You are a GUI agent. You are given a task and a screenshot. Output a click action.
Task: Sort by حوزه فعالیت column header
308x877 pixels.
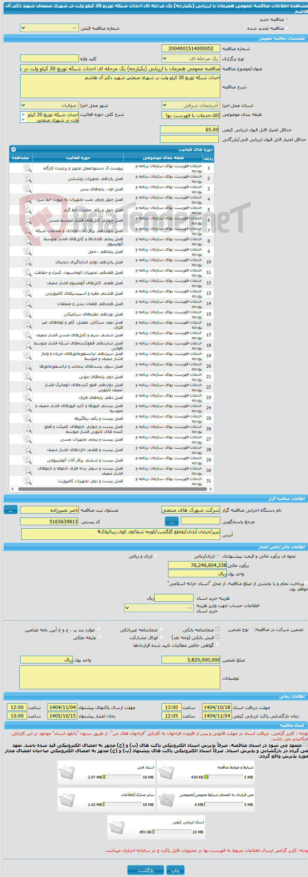(78, 158)
